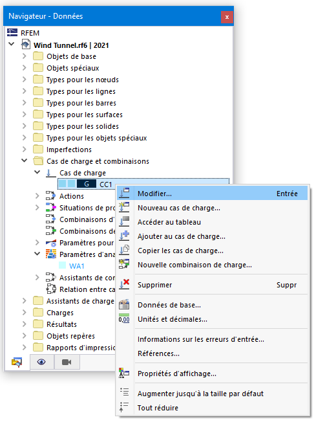The width and height of the screenshot is (314, 424).
Task: Collapse Paramètres d'analyse node
Action: click(37, 254)
